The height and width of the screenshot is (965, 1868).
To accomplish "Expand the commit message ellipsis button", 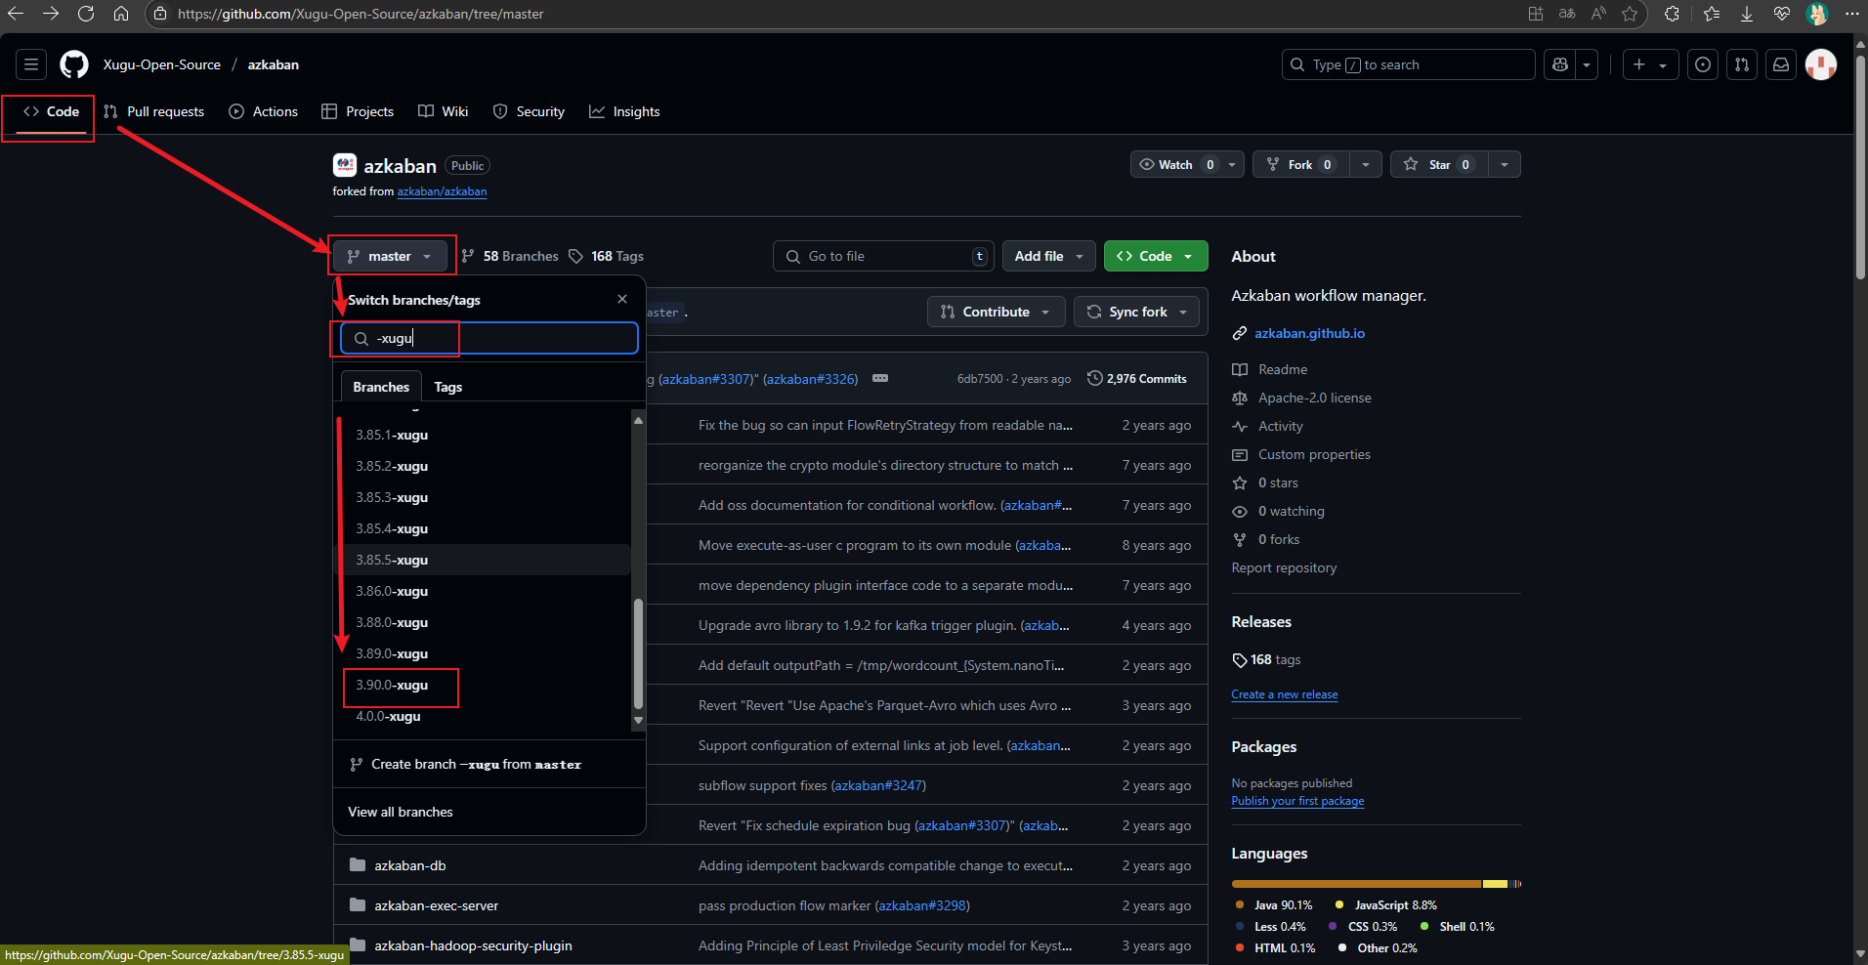I will pyautogui.click(x=880, y=378).
